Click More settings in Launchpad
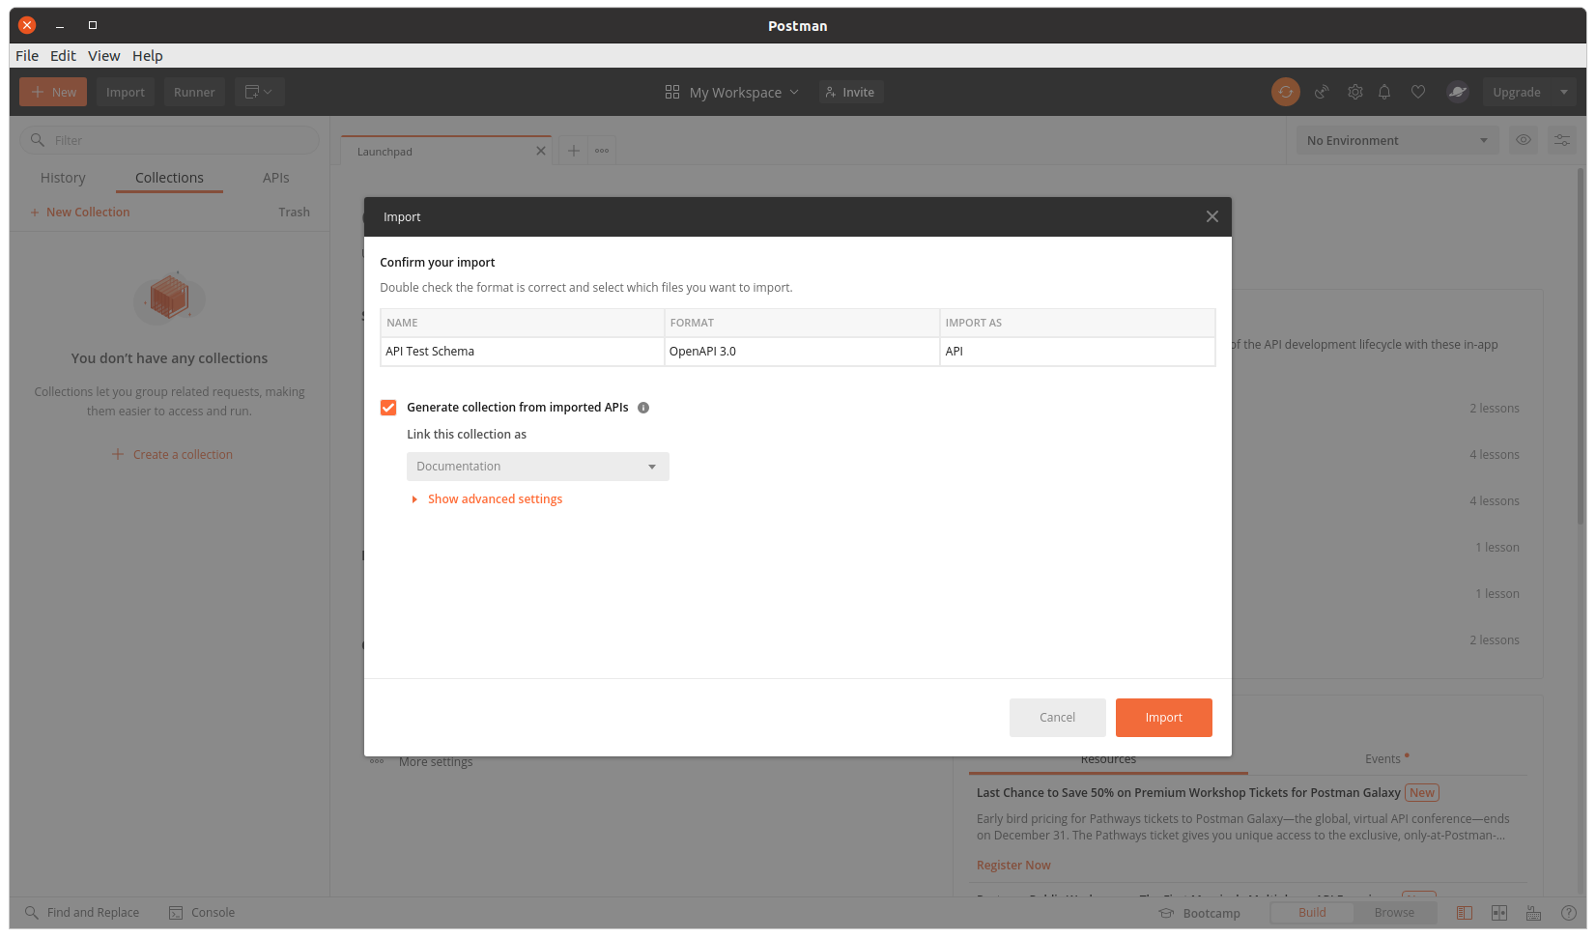 click(436, 762)
